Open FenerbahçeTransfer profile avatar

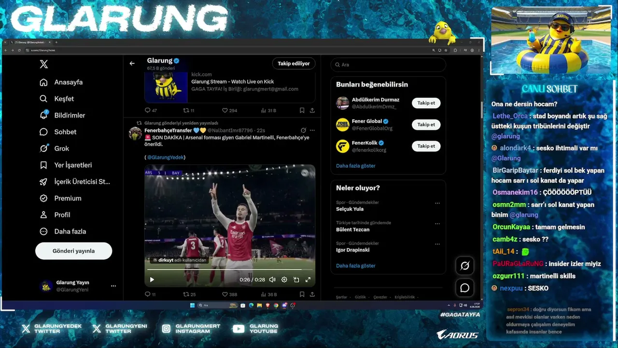click(x=135, y=133)
